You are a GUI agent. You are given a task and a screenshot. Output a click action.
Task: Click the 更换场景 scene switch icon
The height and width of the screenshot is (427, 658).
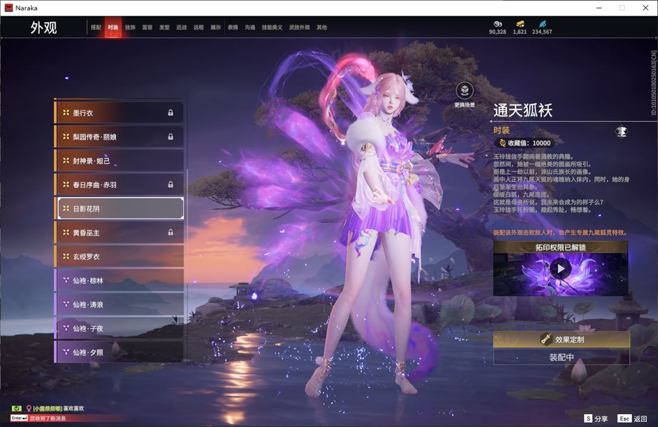[465, 90]
